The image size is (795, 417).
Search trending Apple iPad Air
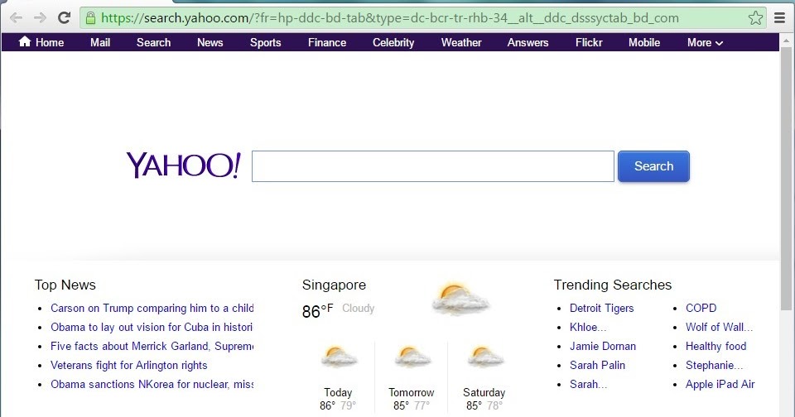[x=720, y=384]
